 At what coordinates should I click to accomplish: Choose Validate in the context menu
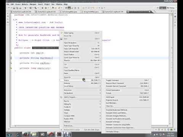point(80,110)
